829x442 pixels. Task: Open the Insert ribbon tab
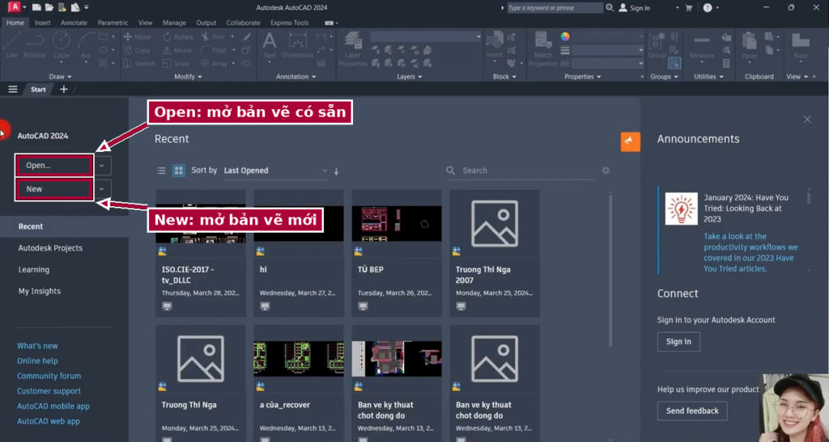(x=42, y=23)
